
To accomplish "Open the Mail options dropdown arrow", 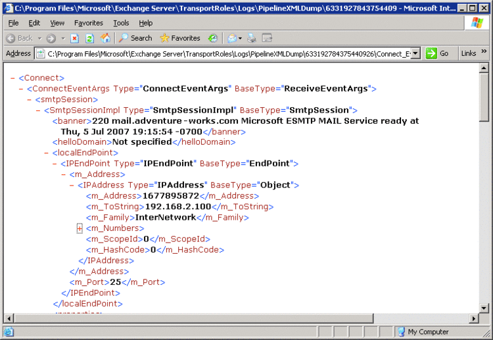I will click(240, 38).
